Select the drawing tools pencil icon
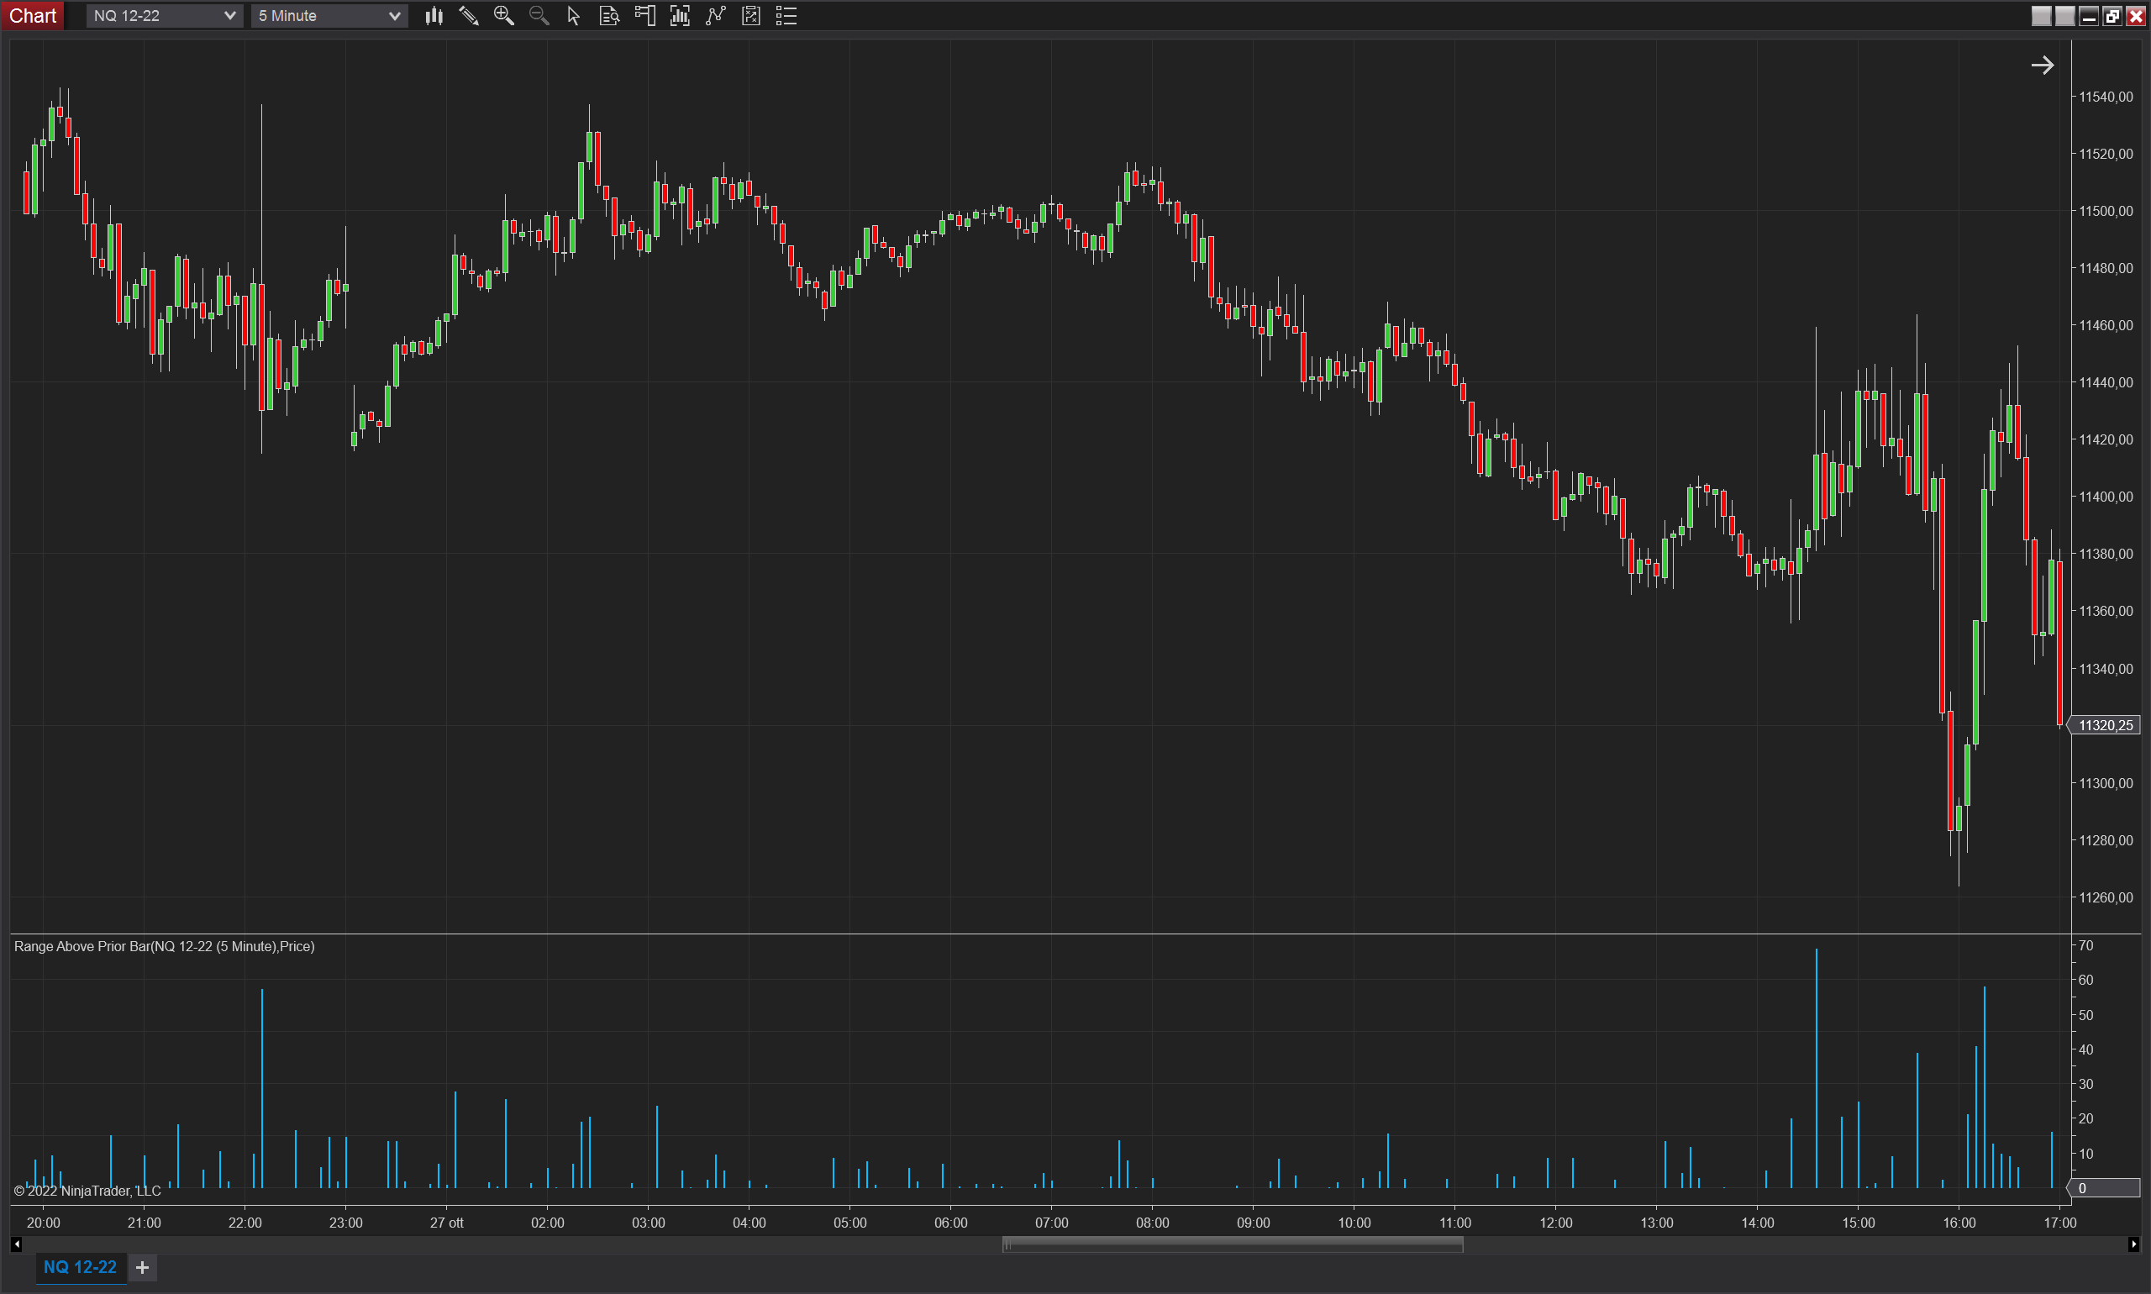 click(x=468, y=16)
